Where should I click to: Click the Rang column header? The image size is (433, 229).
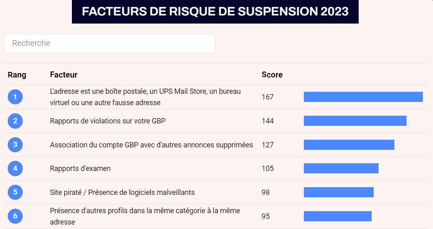tap(17, 75)
